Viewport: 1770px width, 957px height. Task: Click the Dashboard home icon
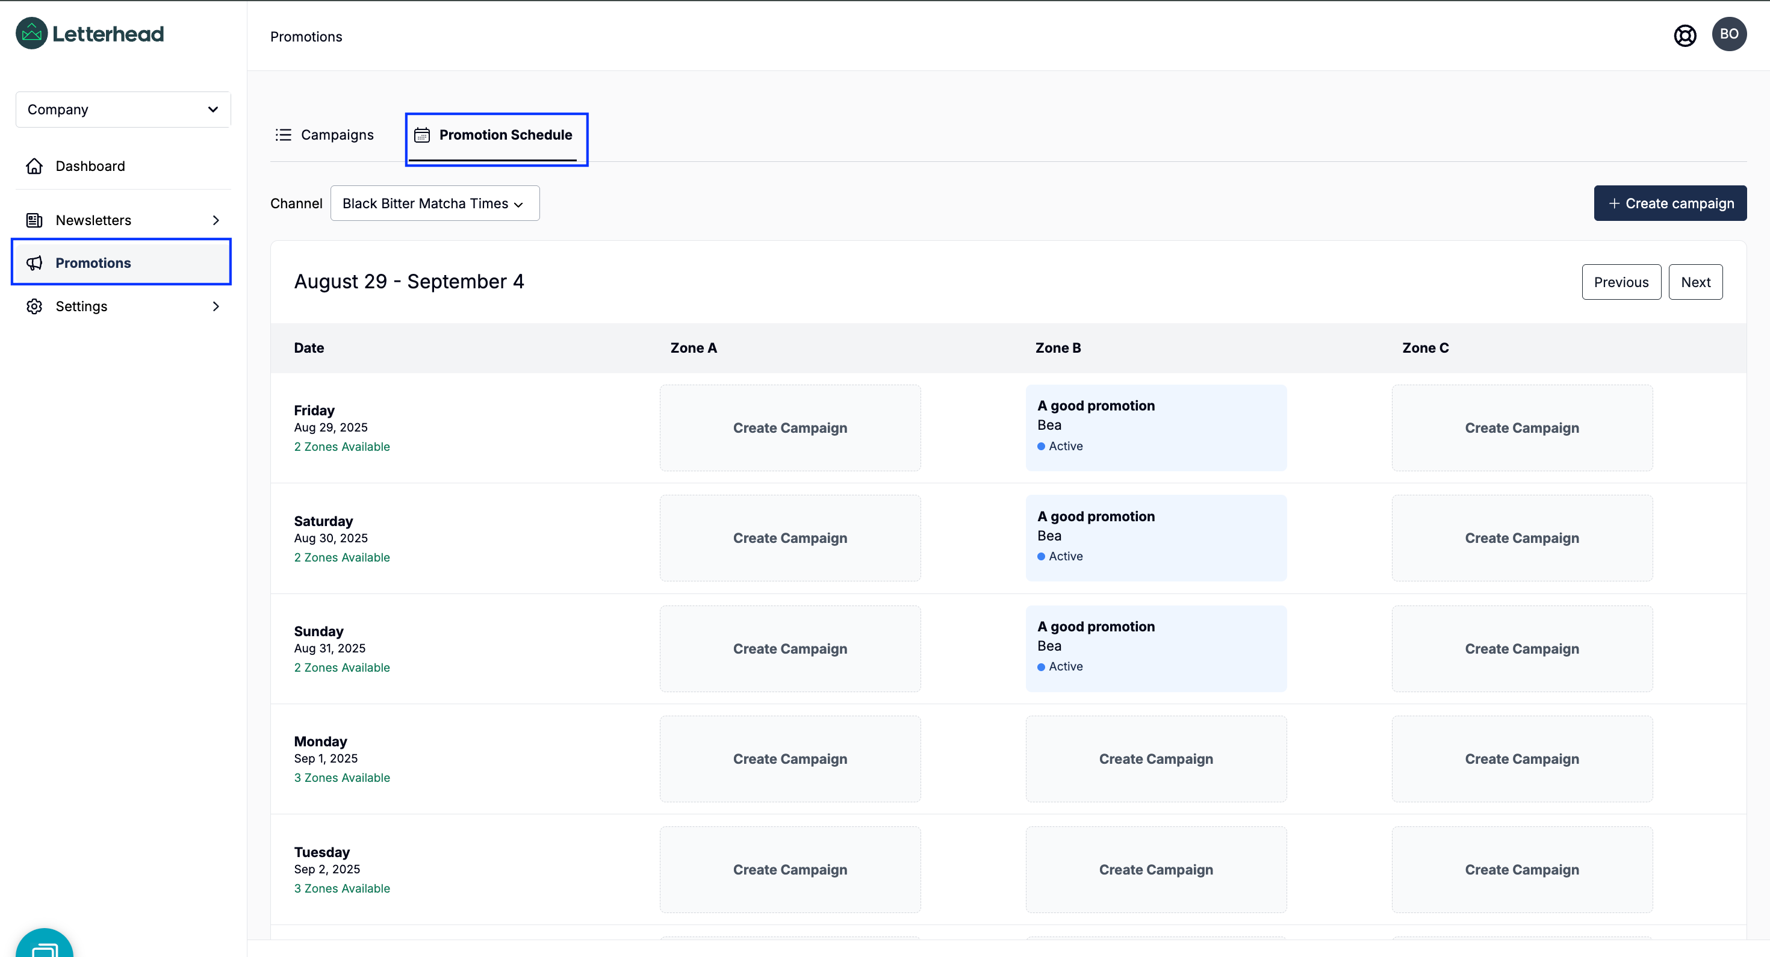(34, 166)
